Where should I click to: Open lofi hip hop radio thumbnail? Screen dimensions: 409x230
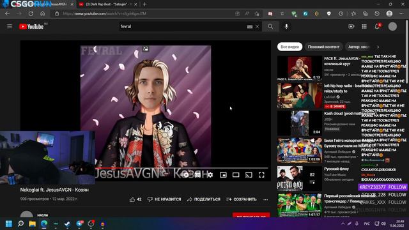point(300,96)
